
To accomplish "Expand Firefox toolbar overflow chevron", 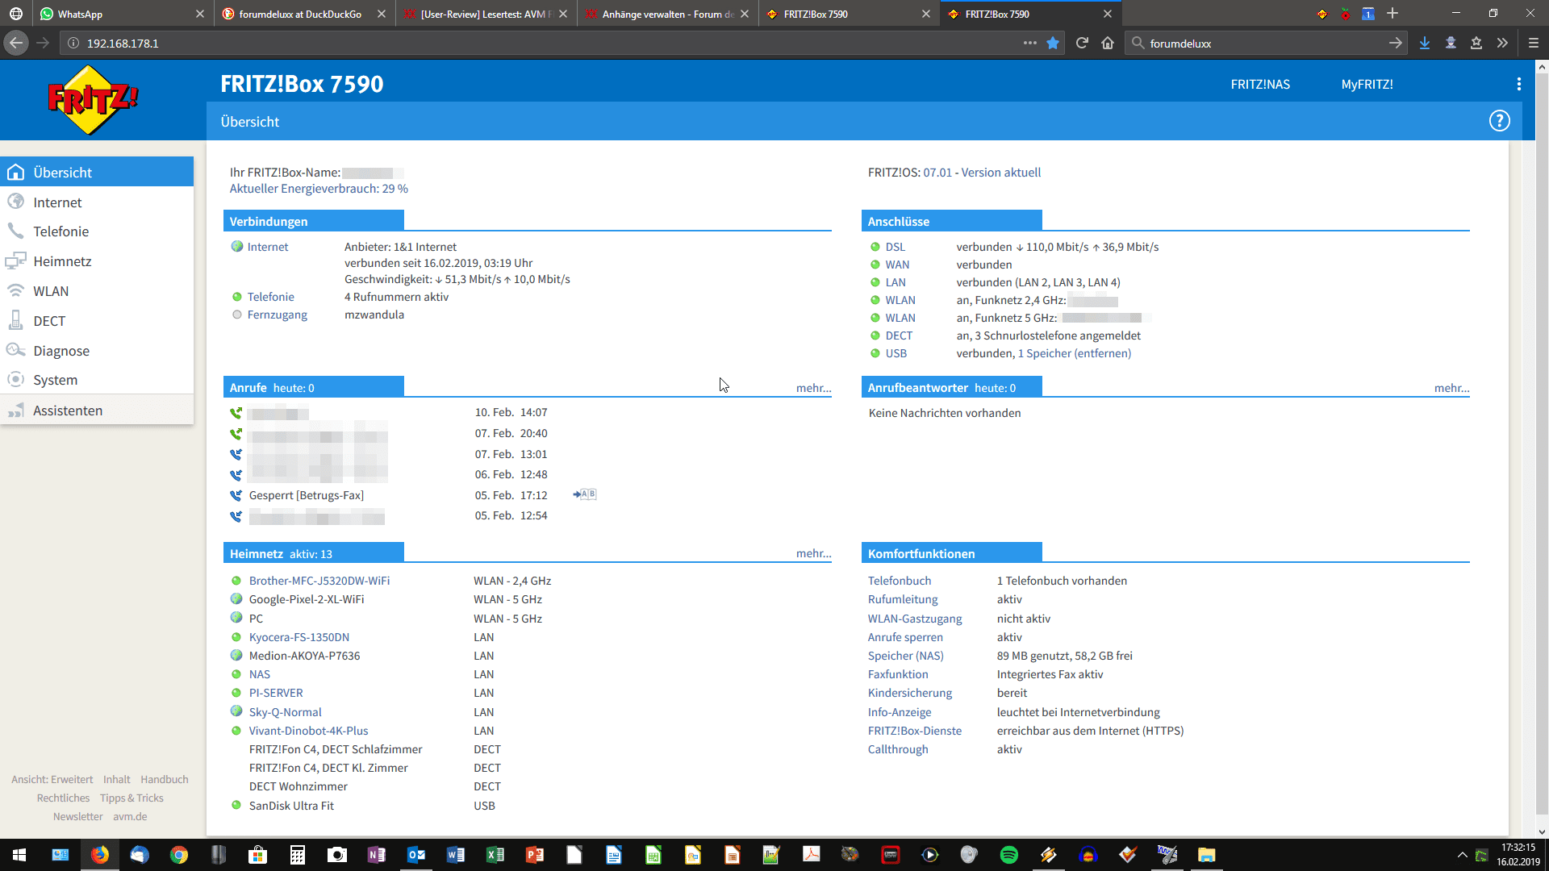I will (1502, 43).
